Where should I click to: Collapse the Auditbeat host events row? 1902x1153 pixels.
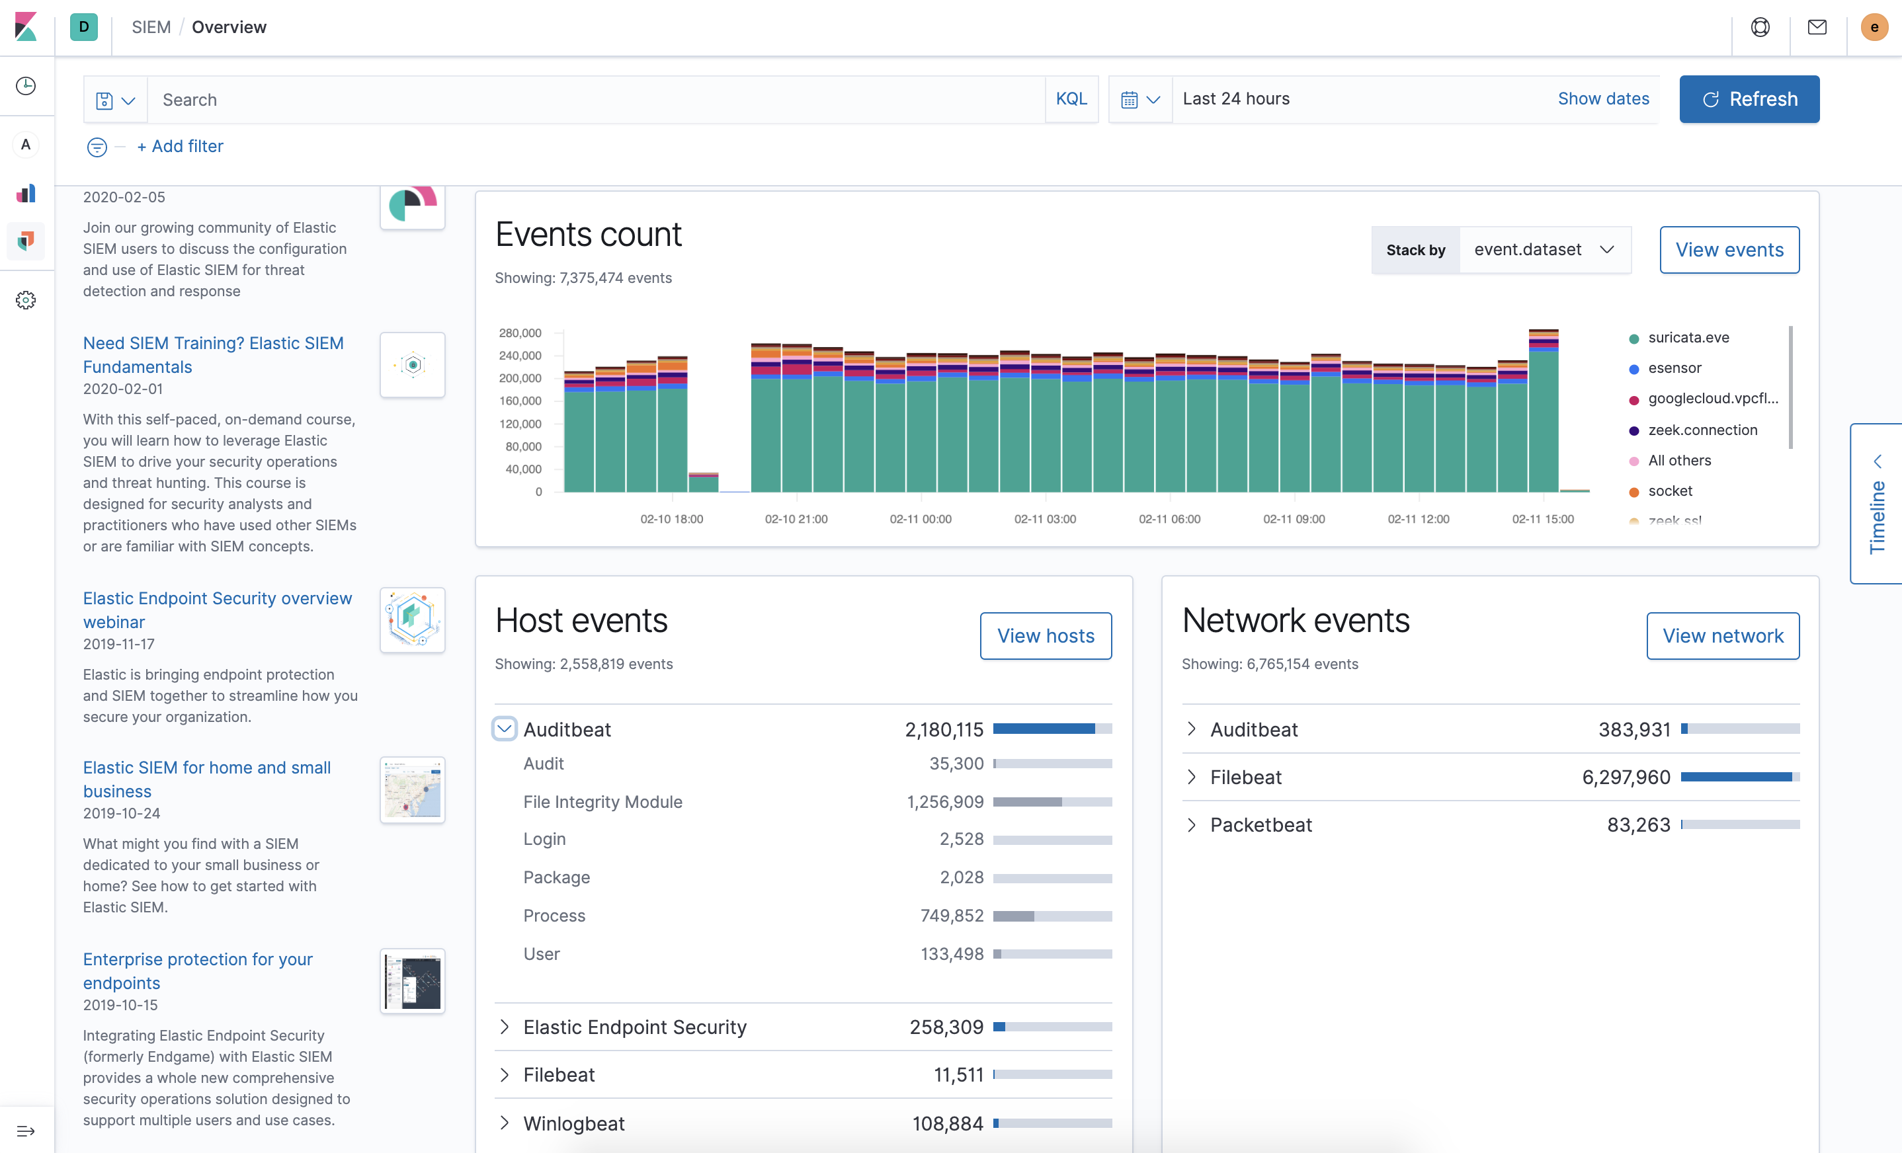(504, 729)
